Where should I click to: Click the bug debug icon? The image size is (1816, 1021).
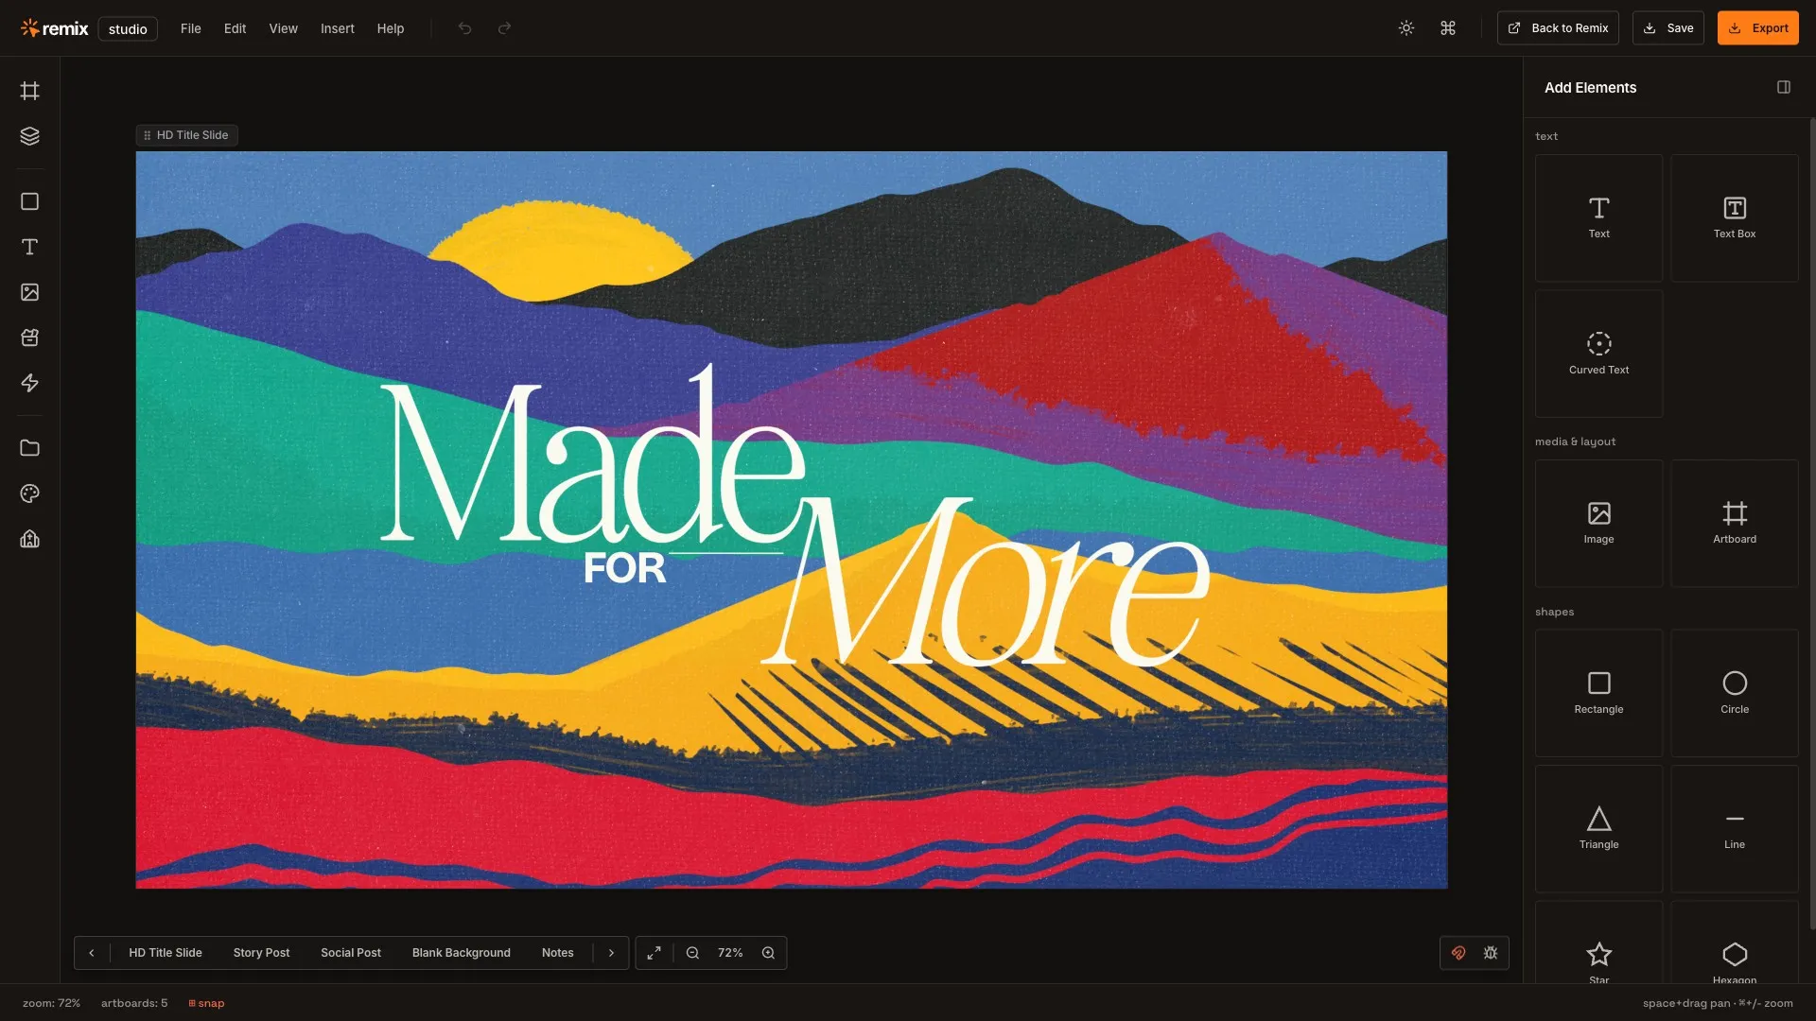click(x=1491, y=953)
